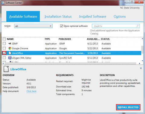Click the date published value 3/6/2013

click(31, 87)
